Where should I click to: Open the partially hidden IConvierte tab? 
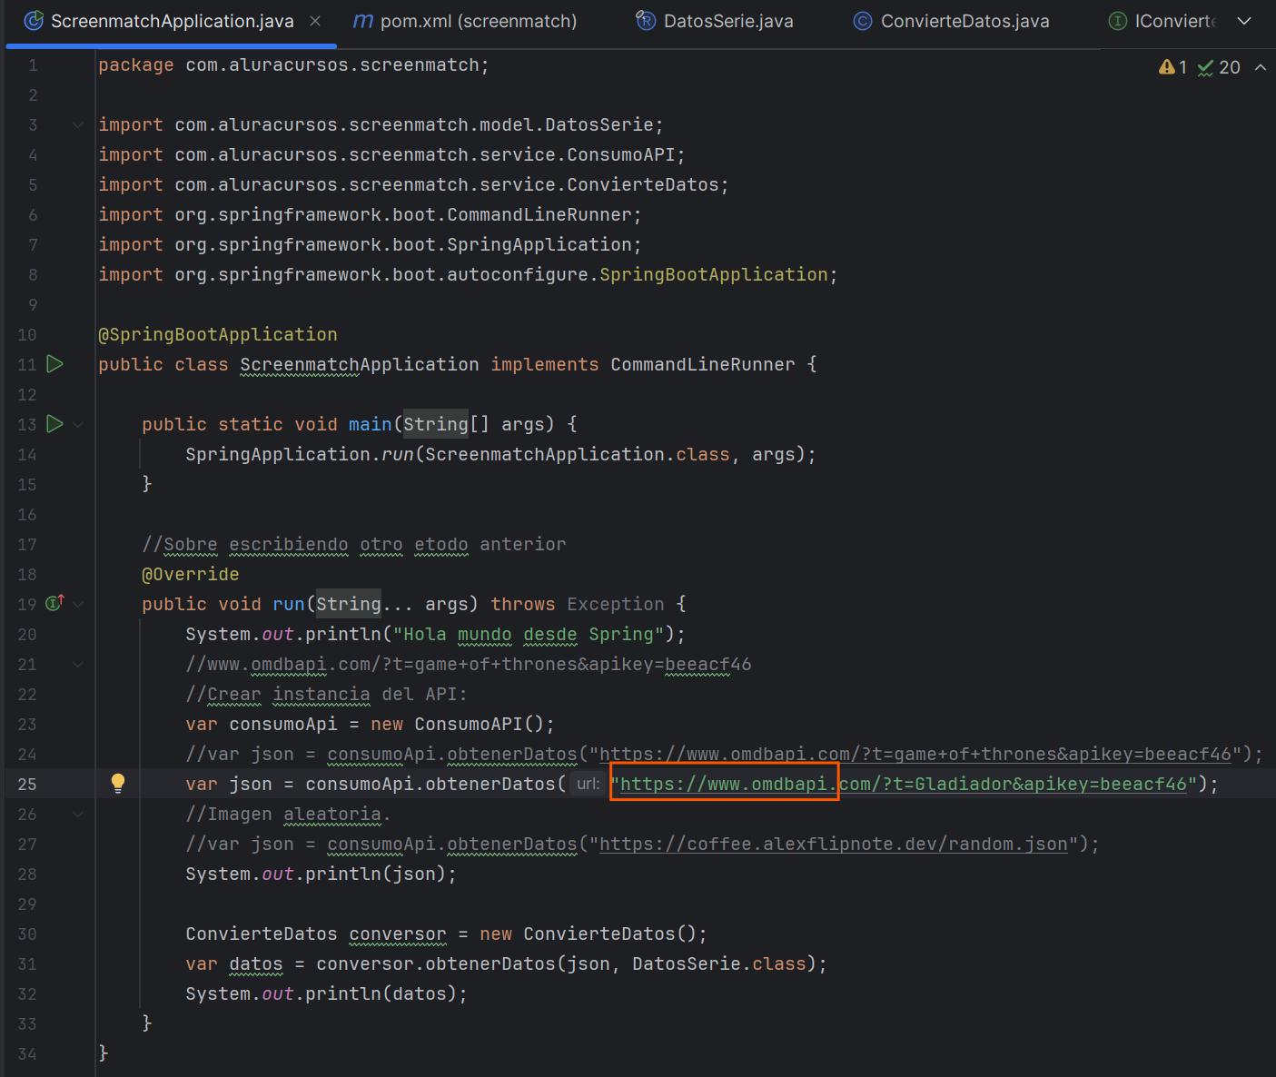point(1163,21)
